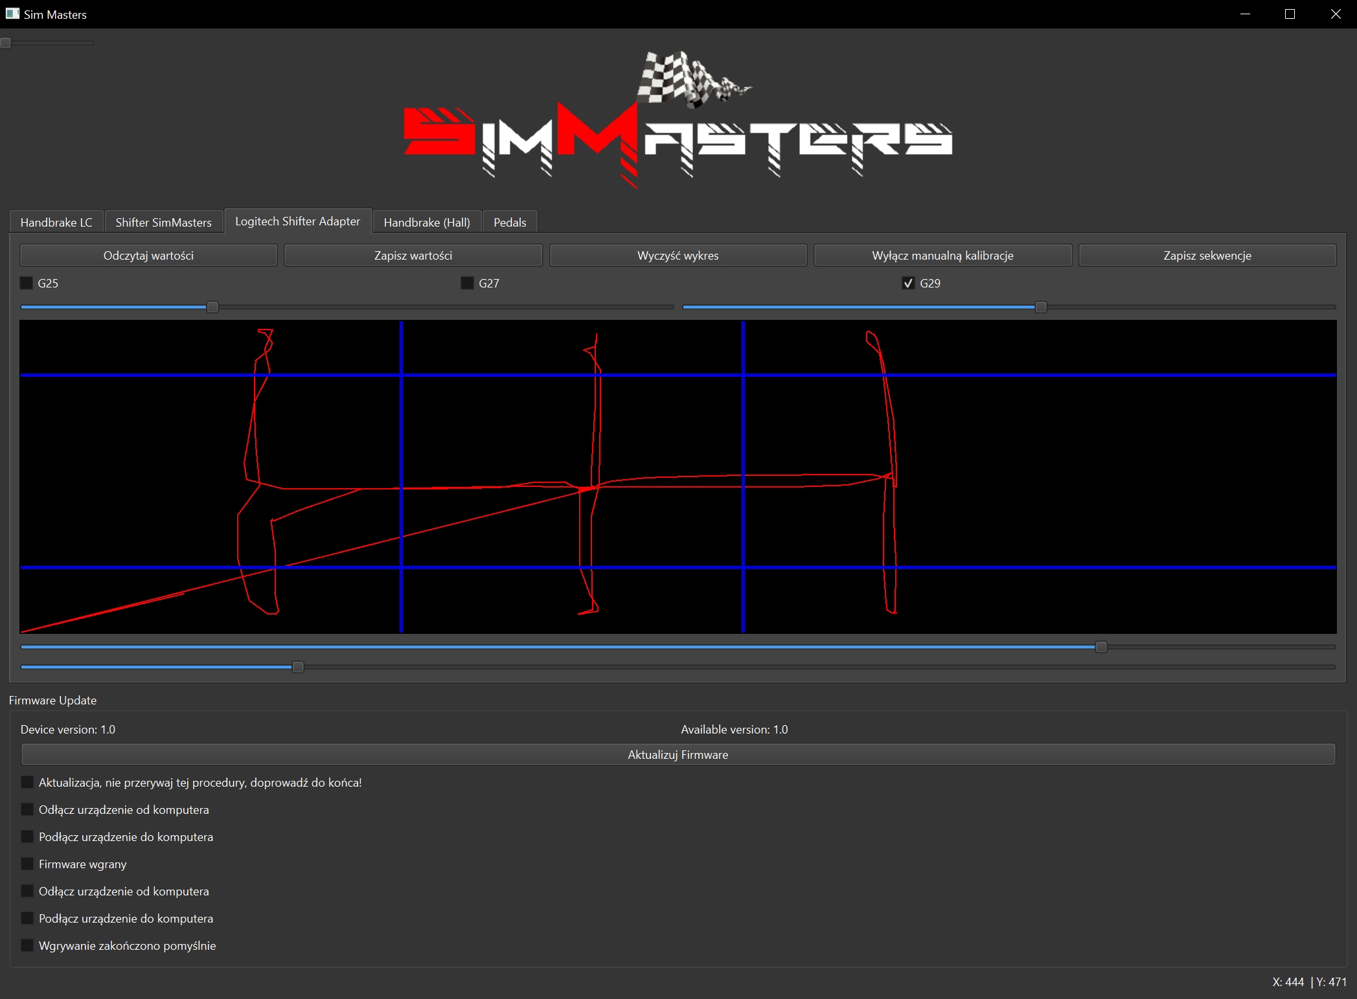Click the Zapisz wartości button

click(x=413, y=255)
